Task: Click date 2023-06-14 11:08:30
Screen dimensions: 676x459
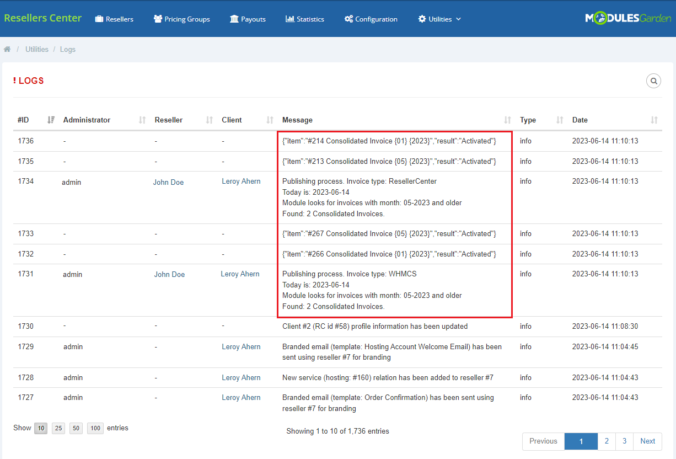Action: [605, 326]
